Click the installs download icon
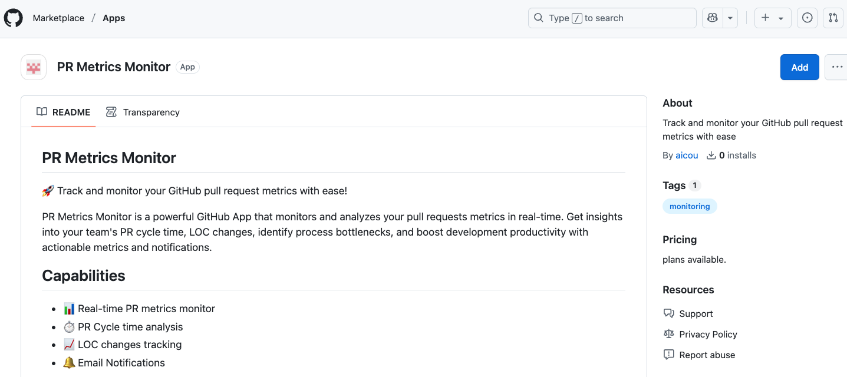This screenshot has height=377, width=847. pyautogui.click(x=711, y=156)
